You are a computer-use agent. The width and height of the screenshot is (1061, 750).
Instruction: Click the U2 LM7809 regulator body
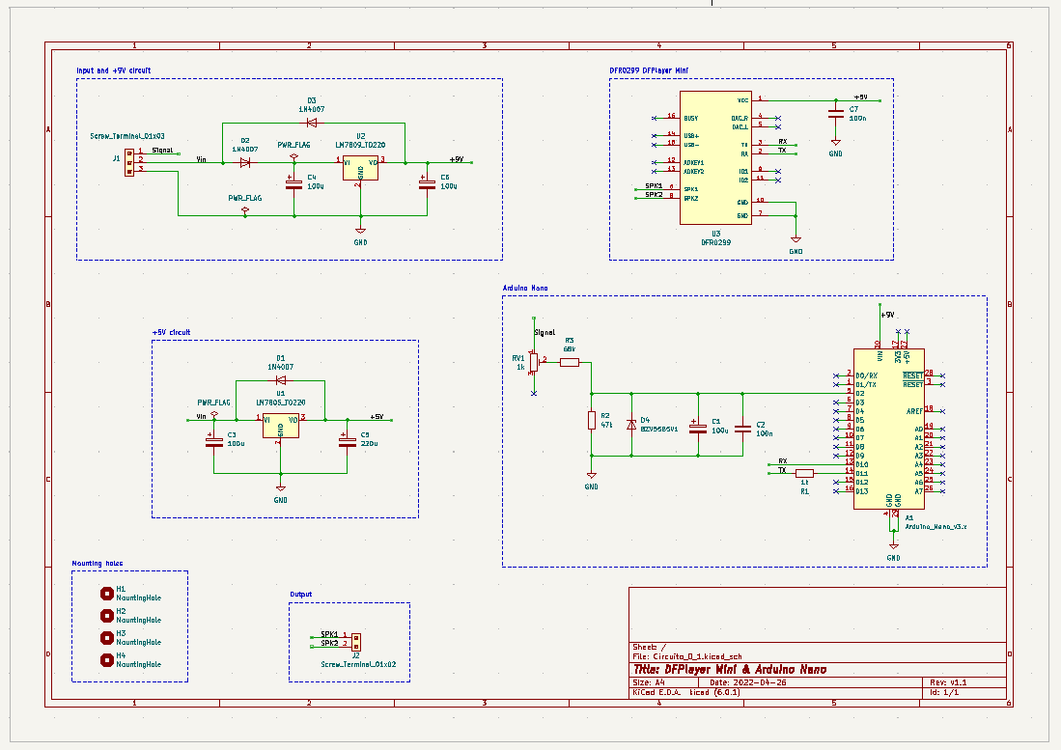(x=360, y=168)
